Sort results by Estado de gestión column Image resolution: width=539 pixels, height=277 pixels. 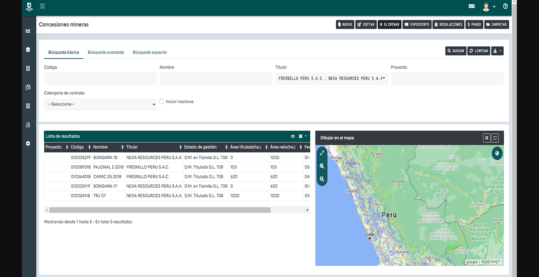[x=206, y=147]
